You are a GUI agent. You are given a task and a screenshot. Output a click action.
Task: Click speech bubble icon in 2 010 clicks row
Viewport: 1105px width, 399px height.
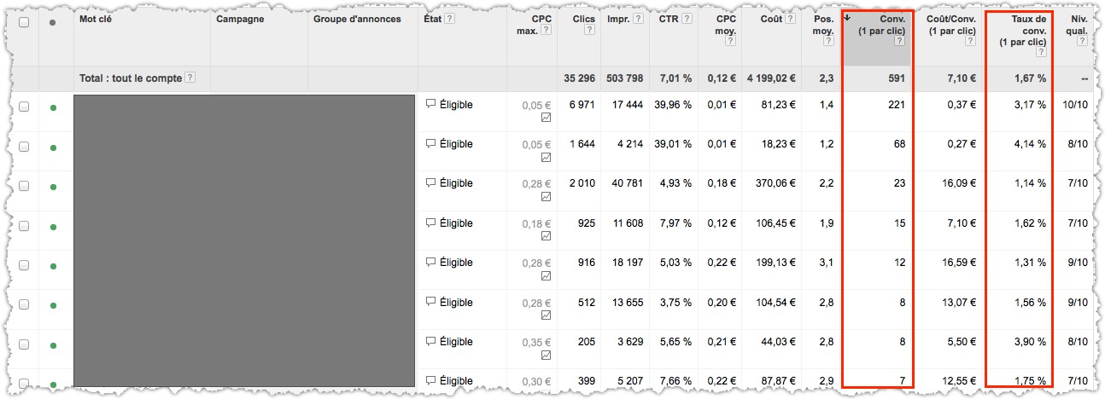click(430, 183)
